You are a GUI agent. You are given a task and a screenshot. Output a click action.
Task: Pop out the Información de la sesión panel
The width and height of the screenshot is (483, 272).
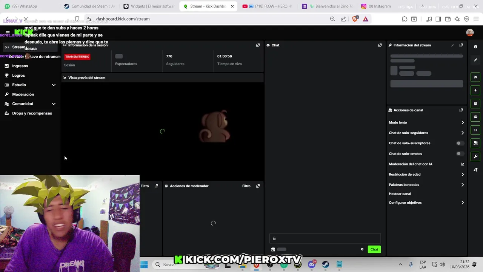[x=258, y=45]
